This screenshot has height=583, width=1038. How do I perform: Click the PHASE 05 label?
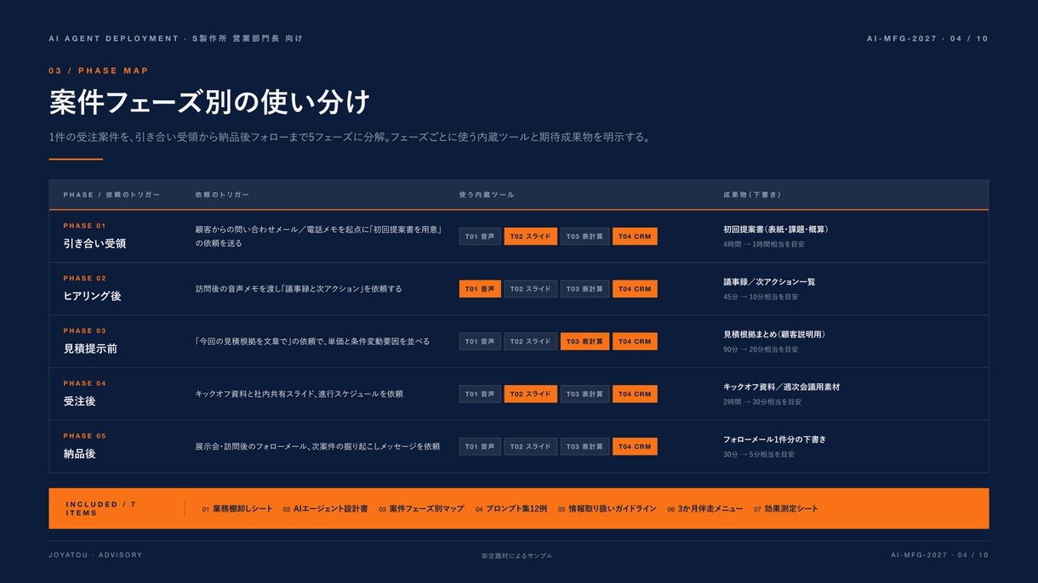coord(84,437)
